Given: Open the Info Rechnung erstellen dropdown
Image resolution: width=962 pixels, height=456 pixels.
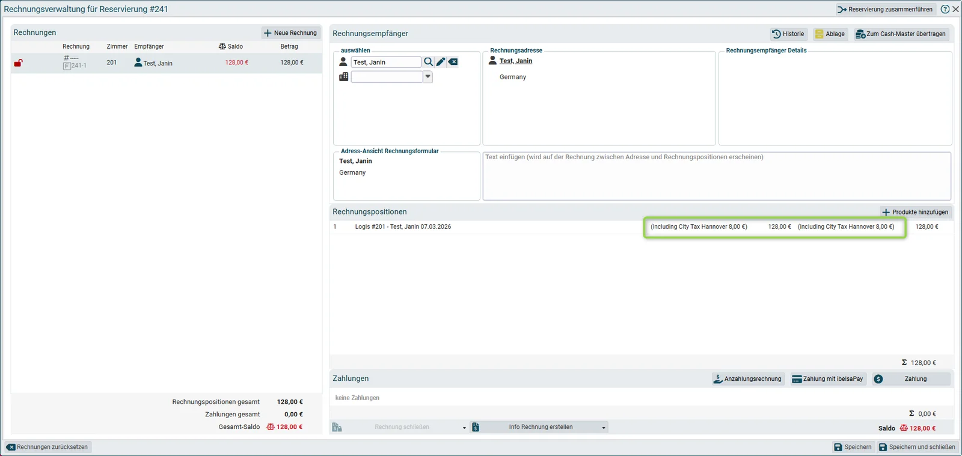Looking at the screenshot, I should [604, 428].
